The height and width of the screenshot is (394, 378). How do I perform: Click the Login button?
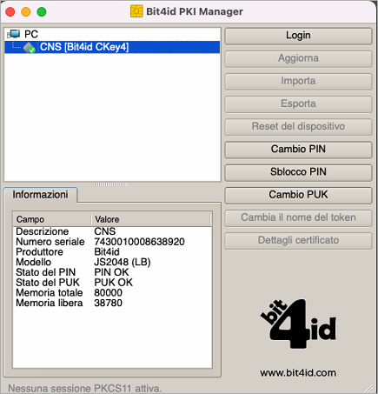(x=298, y=36)
